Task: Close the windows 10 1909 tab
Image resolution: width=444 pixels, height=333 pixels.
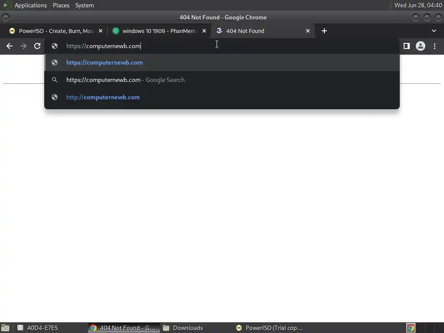Action: pyautogui.click(x=204, y=31)
